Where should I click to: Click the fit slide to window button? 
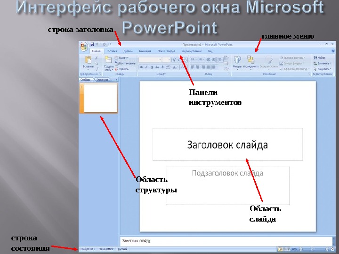pyautogui.click(x=332, y=249)
